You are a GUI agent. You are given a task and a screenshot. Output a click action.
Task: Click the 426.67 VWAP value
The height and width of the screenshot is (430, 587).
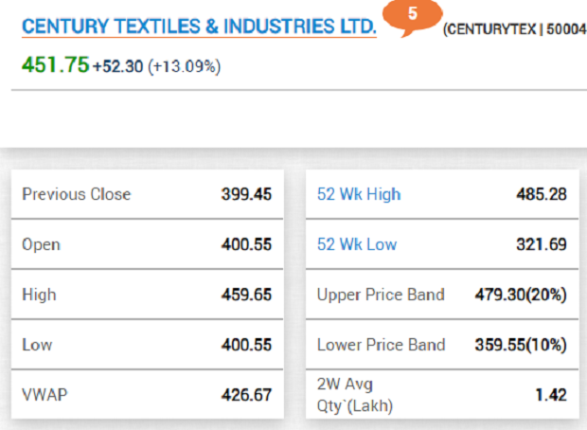click(246, 395)
